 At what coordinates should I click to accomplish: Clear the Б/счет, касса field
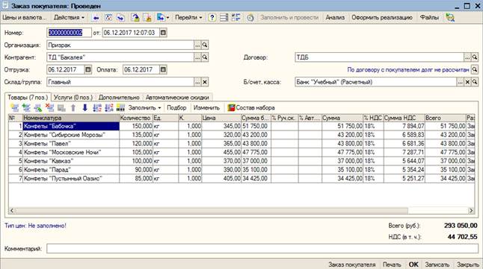pos(467,82)
